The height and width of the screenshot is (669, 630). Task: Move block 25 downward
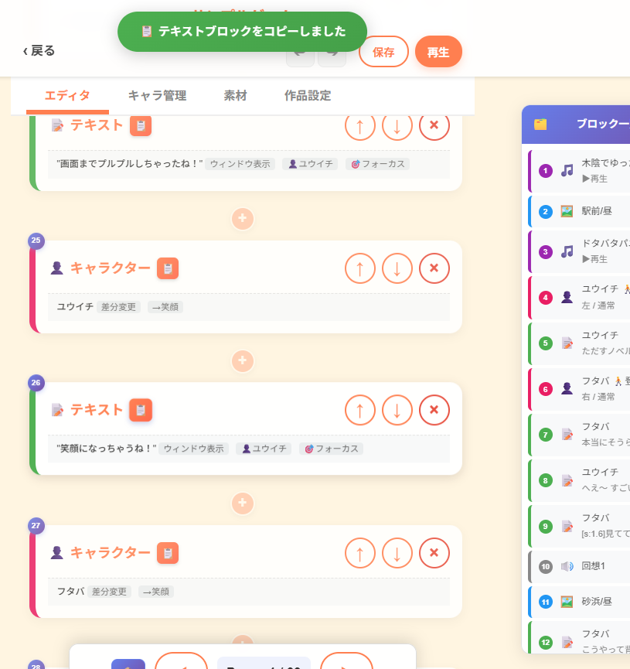[397, 268]
